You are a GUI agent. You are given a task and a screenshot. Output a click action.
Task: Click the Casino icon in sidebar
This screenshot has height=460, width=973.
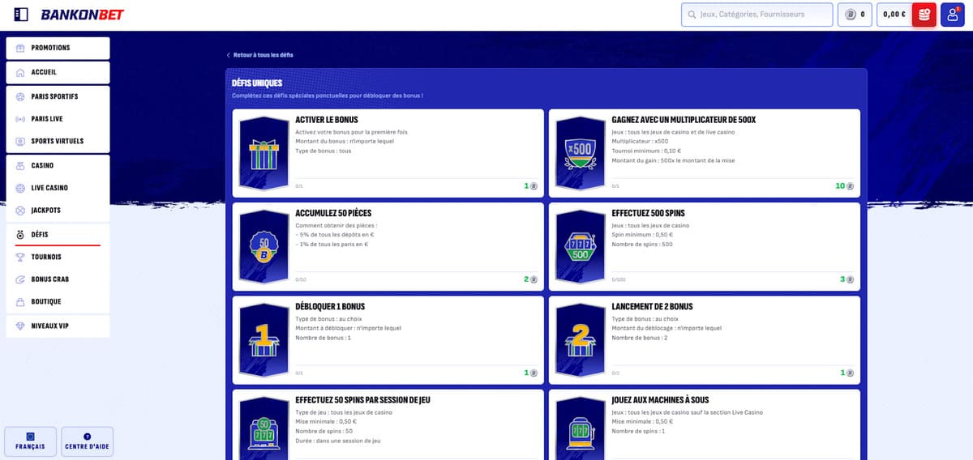point(20,165)
